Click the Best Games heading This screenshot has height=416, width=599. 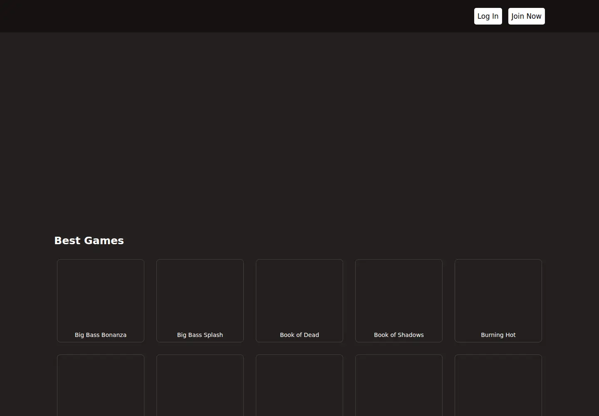coord(89,240)
